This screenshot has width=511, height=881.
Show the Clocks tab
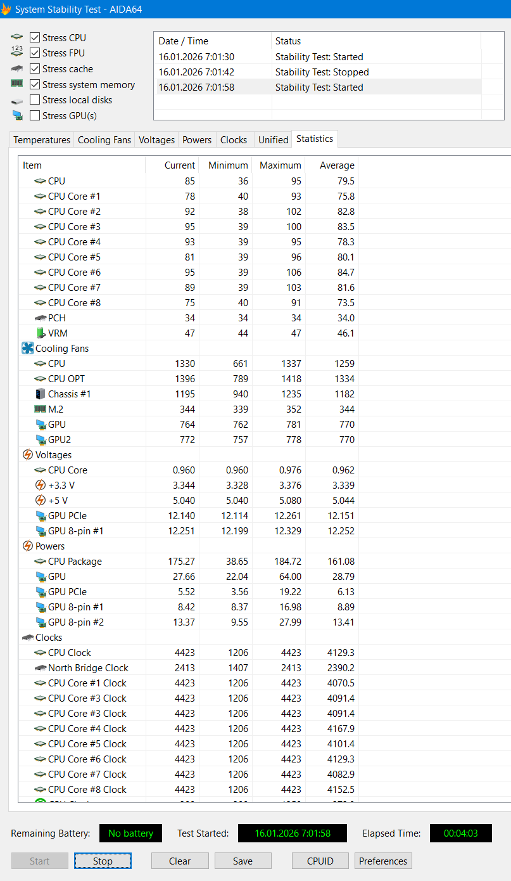click(234, 140)
